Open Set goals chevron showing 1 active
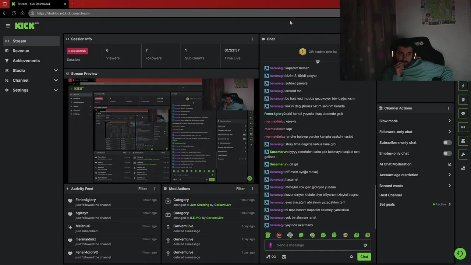Screen dimensions: 471x265 click(449, 205)
